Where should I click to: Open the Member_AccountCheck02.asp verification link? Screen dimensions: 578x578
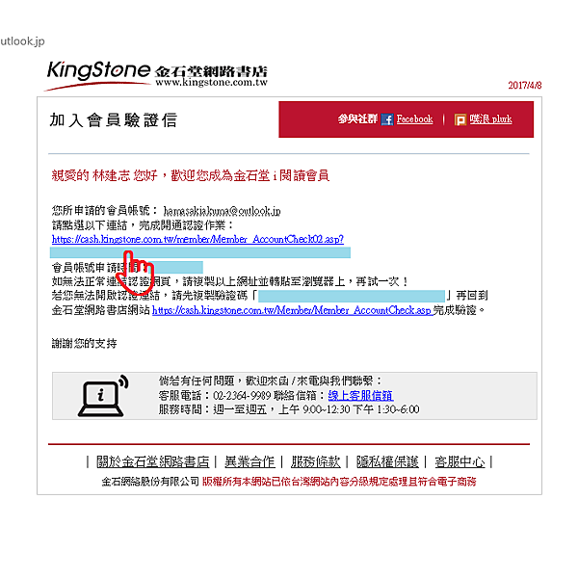coord(197,239)
